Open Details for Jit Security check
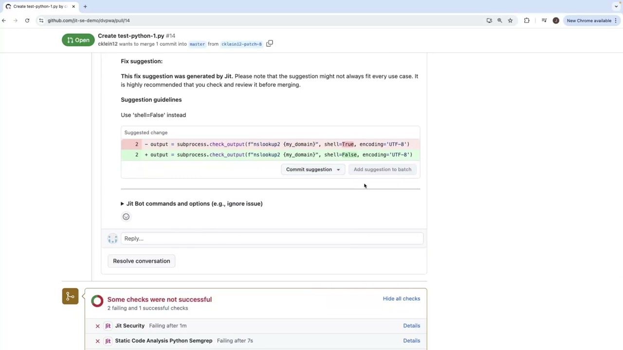This screenshot has height=350, width=623. pos(412,326)
